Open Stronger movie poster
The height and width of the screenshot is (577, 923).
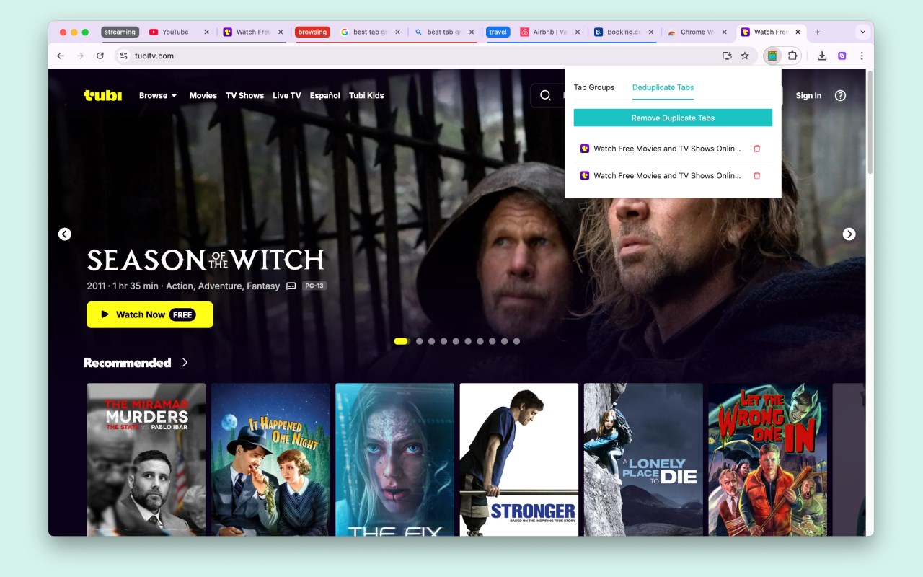click(x=519, y=459)
